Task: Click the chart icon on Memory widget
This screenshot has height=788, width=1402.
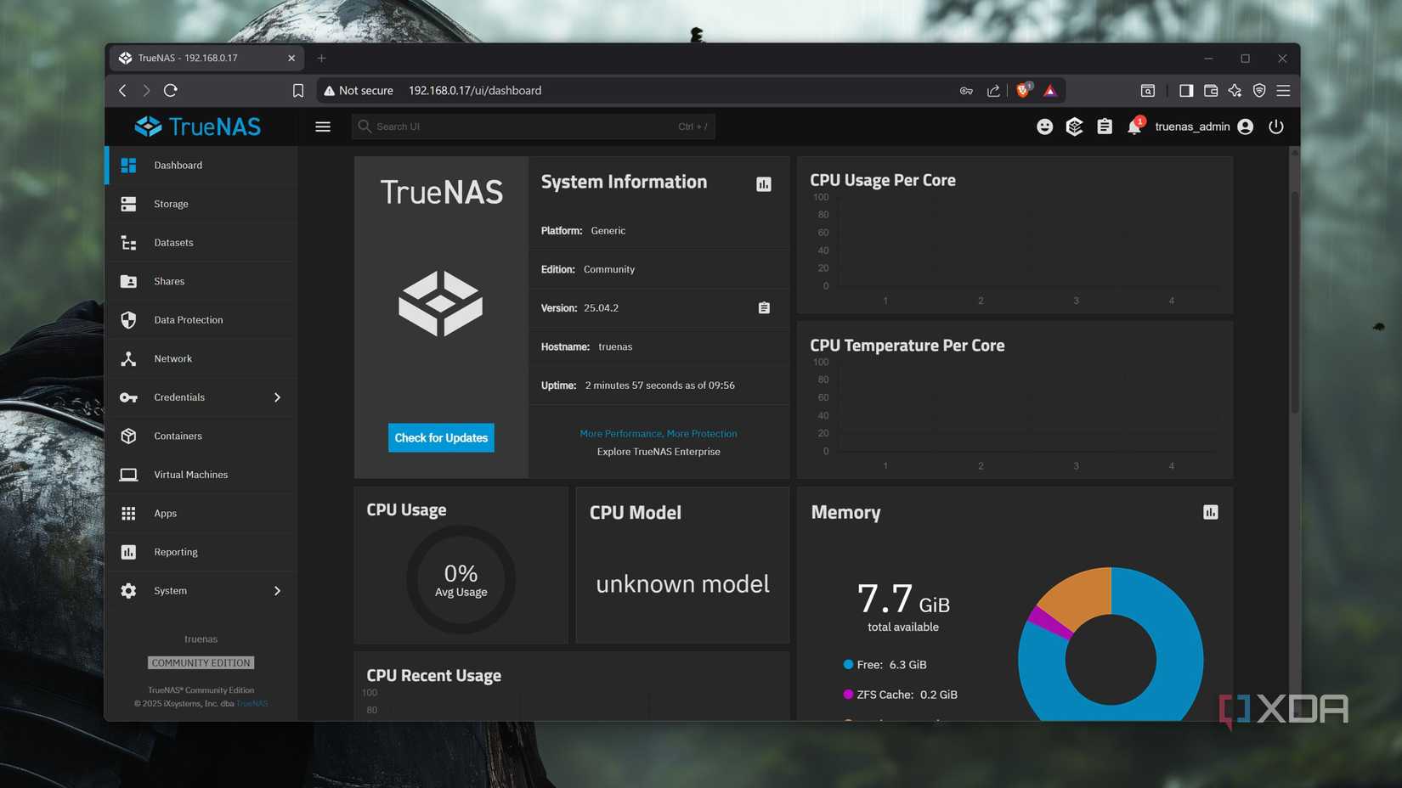Action: [x=1210, y=512]
